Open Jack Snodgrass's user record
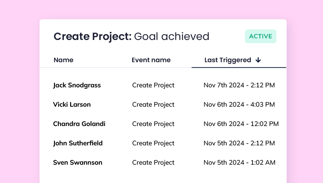Screen dimensions: 323x183 [x=77, y=85]
